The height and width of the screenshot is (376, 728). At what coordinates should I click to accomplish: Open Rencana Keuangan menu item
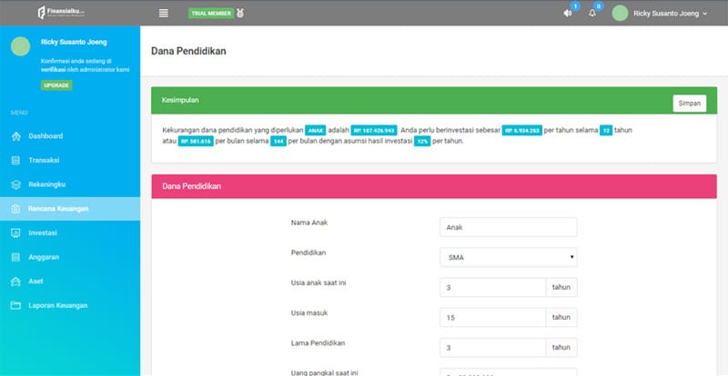click(x=58, y=209)
